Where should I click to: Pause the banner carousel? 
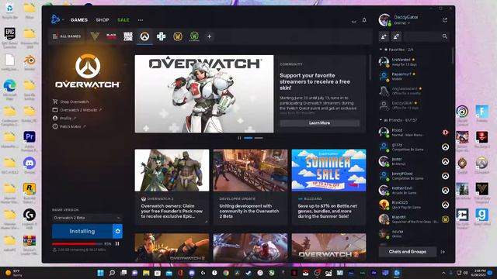click(239, 138)
